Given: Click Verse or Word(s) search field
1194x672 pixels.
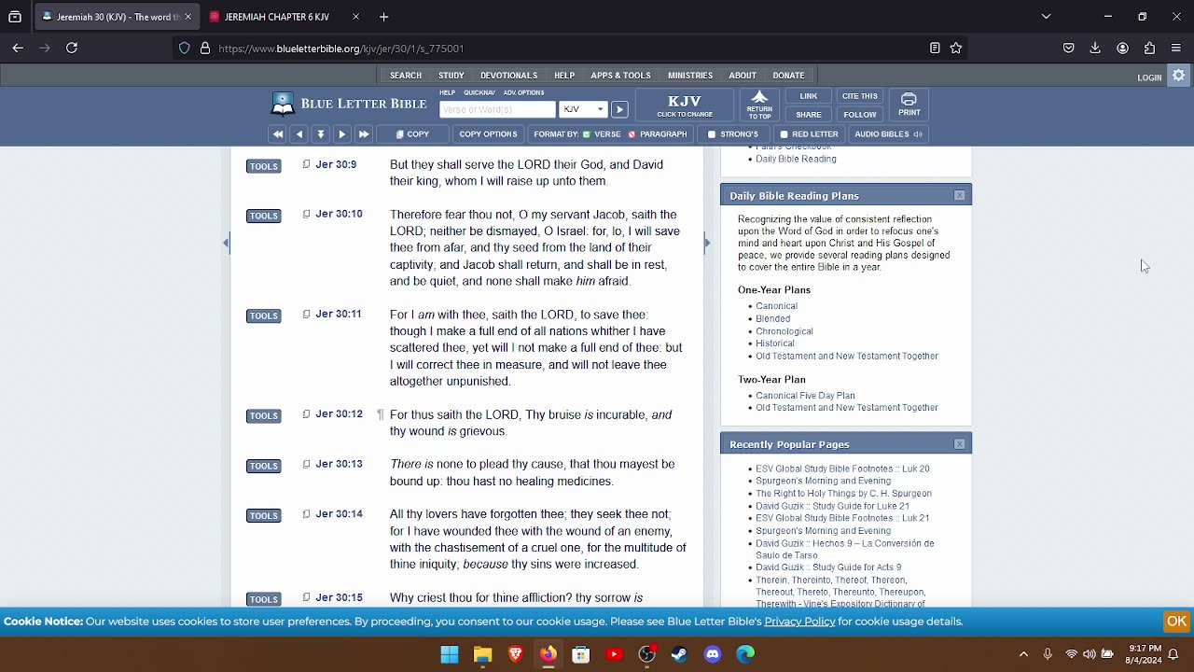Looking at the screenshot, I should click(x=497, y=109).
